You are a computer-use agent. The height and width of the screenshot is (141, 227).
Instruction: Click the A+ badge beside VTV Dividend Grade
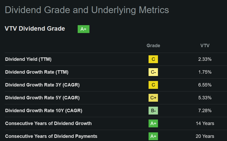[x=83, y=29]
